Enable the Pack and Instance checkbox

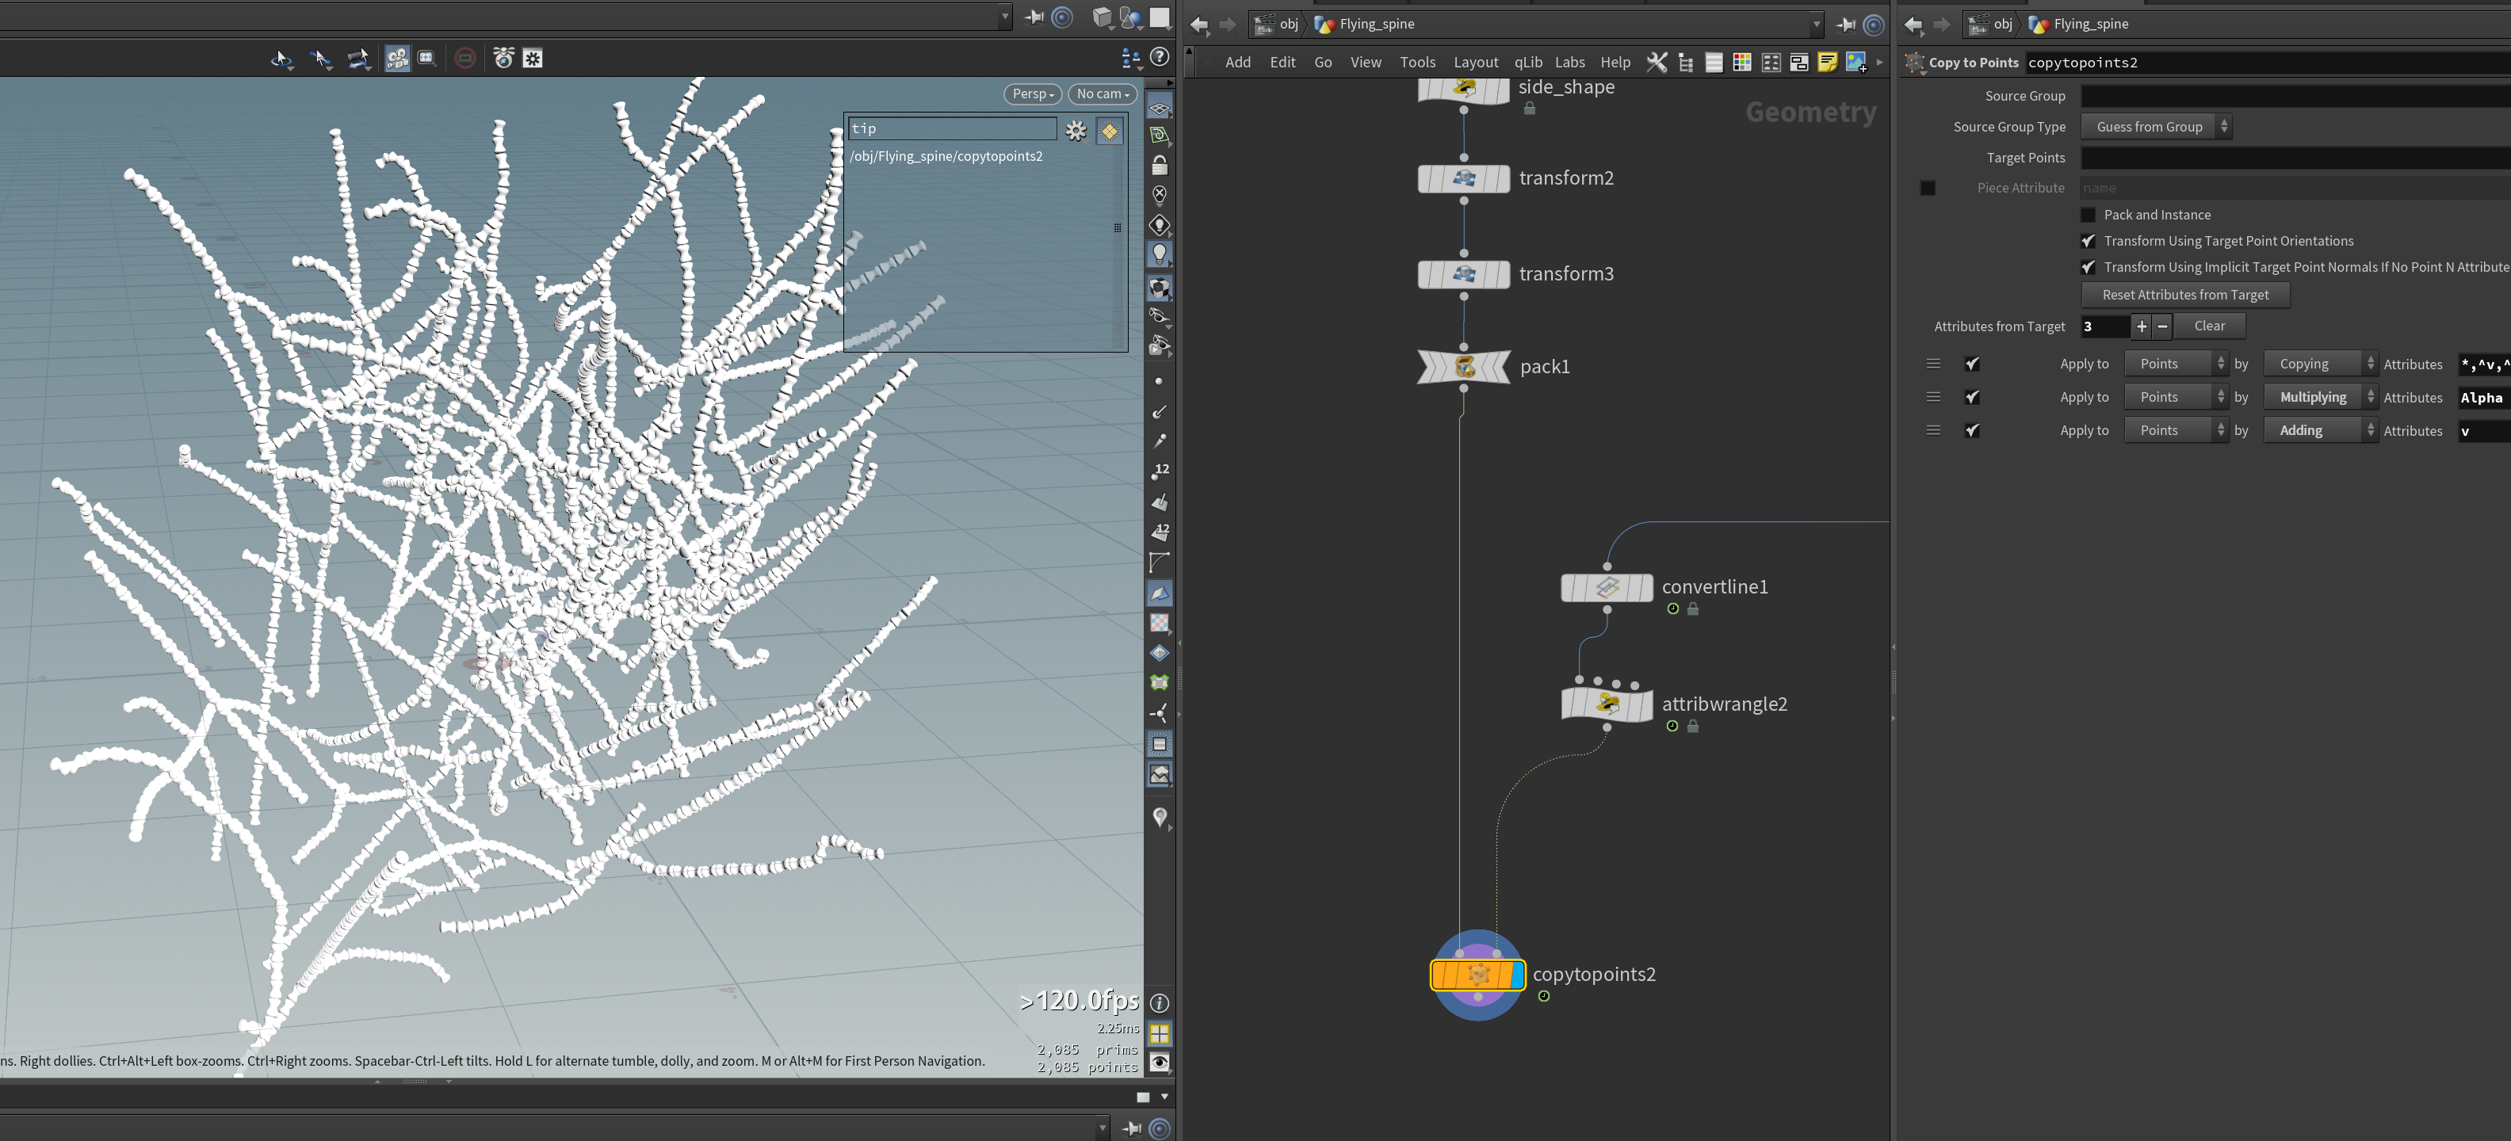2088,215
